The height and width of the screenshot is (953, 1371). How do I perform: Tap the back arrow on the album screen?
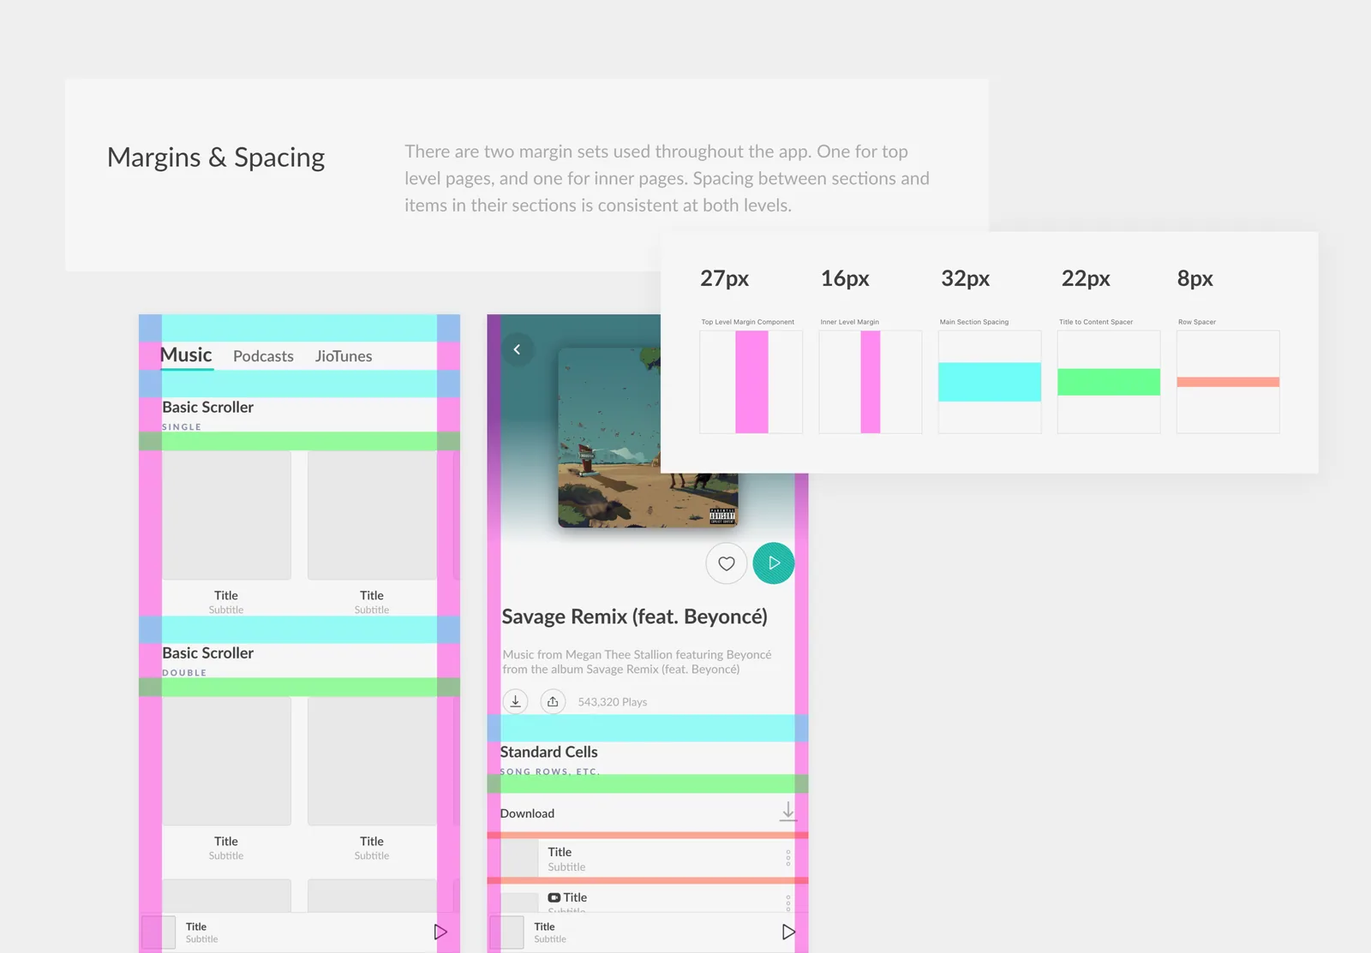517,349
